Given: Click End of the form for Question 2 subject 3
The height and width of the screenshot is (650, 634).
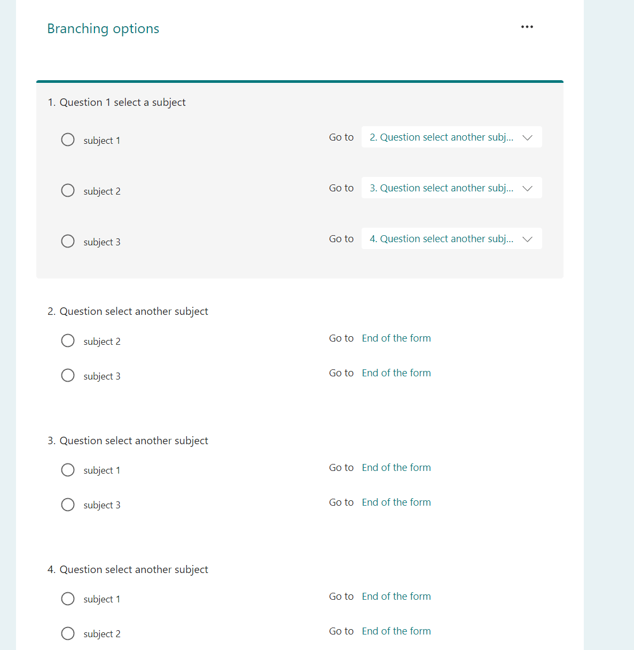Looking at the screenshot, I should click(x=396, y=373).
